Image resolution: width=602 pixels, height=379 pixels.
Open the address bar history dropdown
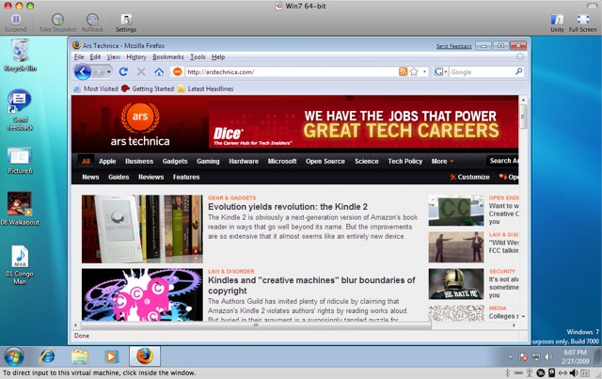pyautogui.click(x=424, y=71)
